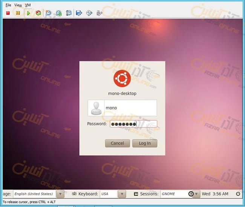Click the Ubuntu logo in login dialog
This screenshot has width=245, height=207.
[x=122, y=78]
